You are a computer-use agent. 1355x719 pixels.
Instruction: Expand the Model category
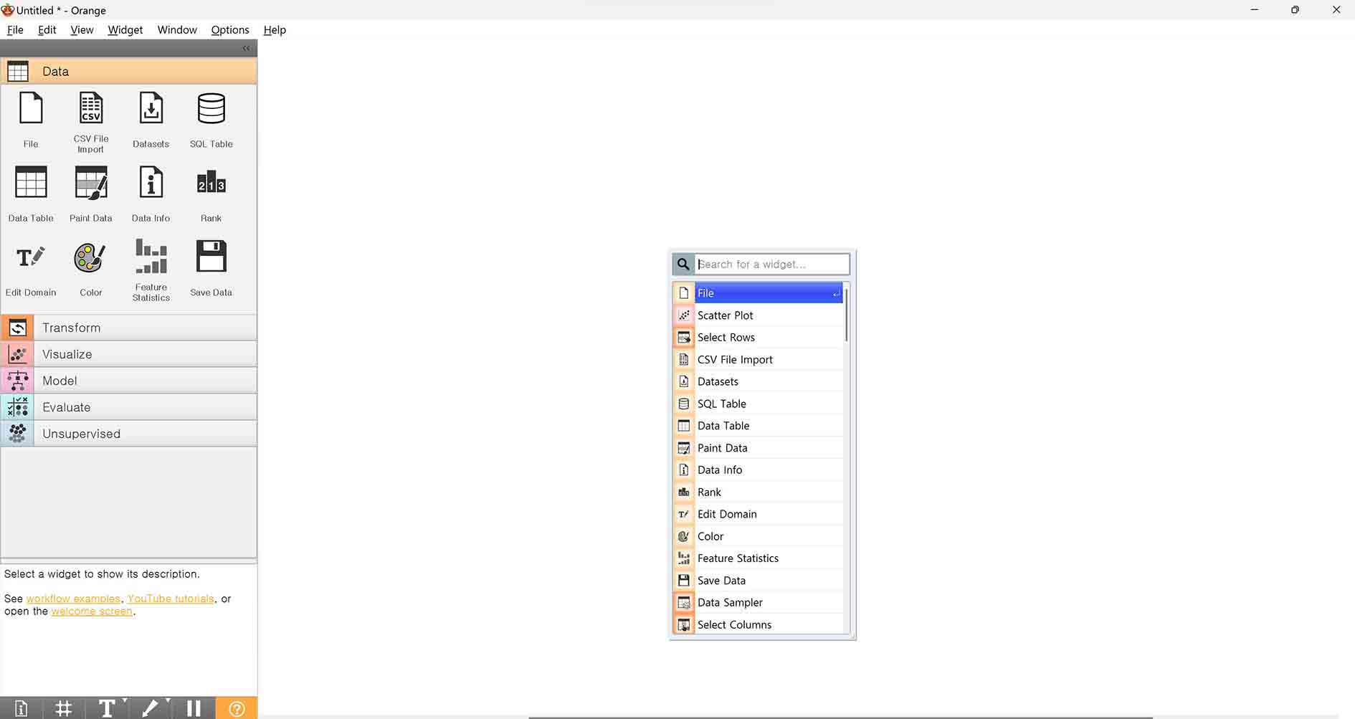tap(129, 381)
